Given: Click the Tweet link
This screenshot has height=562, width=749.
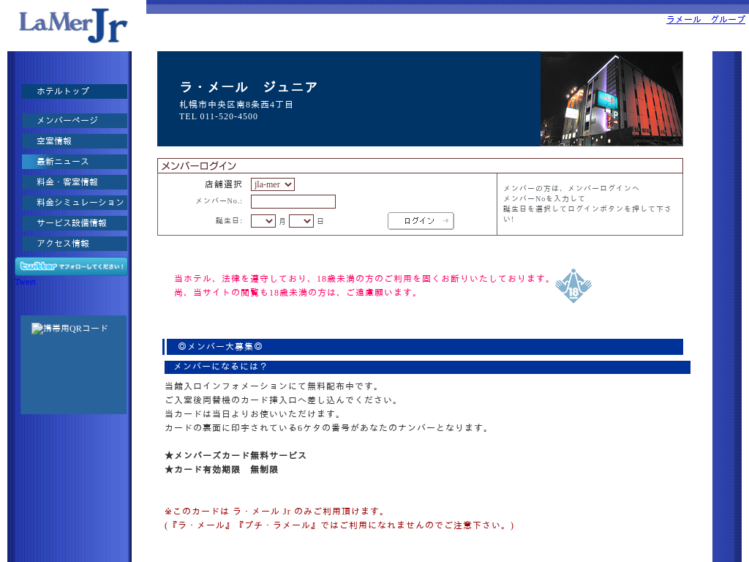Looking at the screenshot, I should tap(25, 282).
